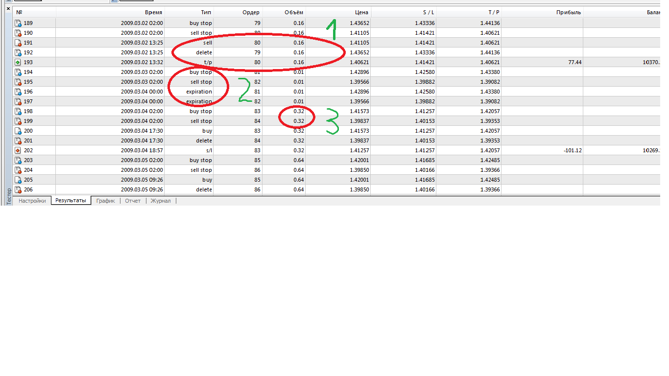This screenshot has height=376, width=669.
Task: Open the График tab
Action: point(105,201)
